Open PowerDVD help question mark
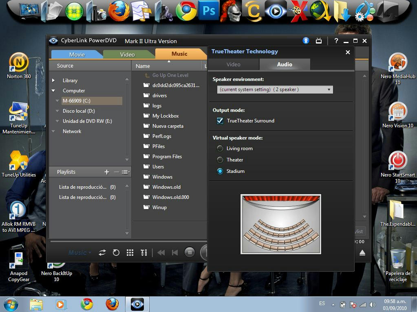 click(336, 41)
